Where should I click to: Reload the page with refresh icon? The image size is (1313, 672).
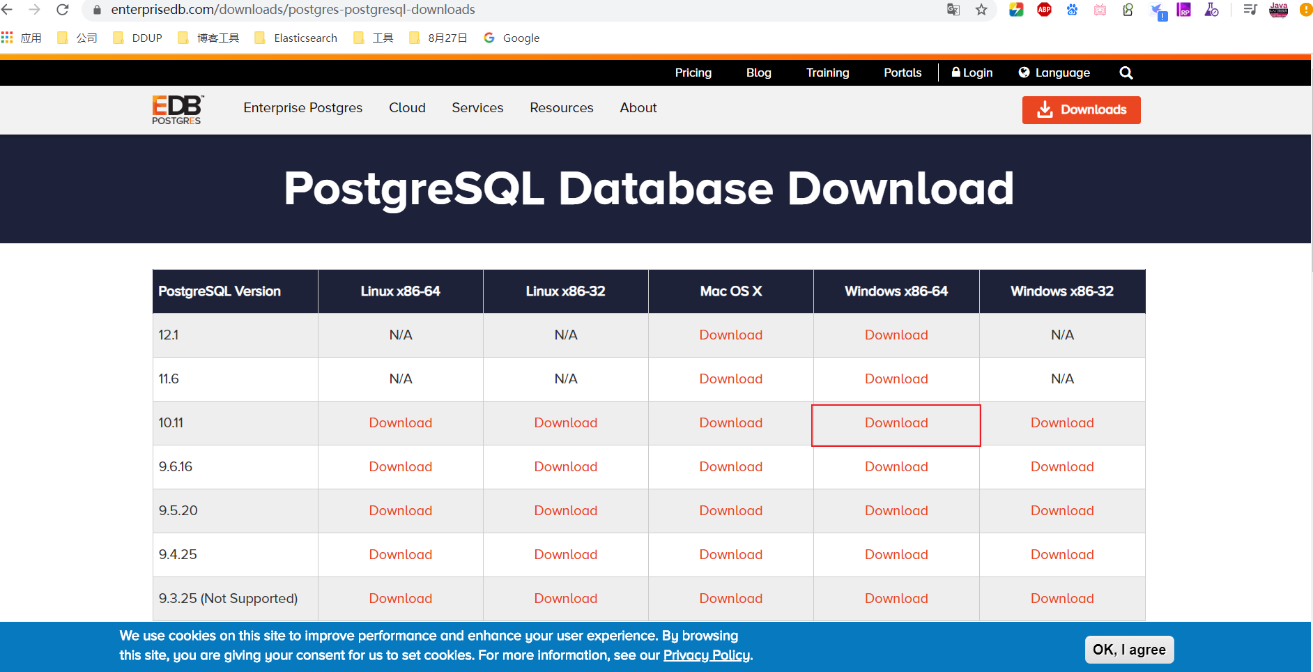pos(63,10)
